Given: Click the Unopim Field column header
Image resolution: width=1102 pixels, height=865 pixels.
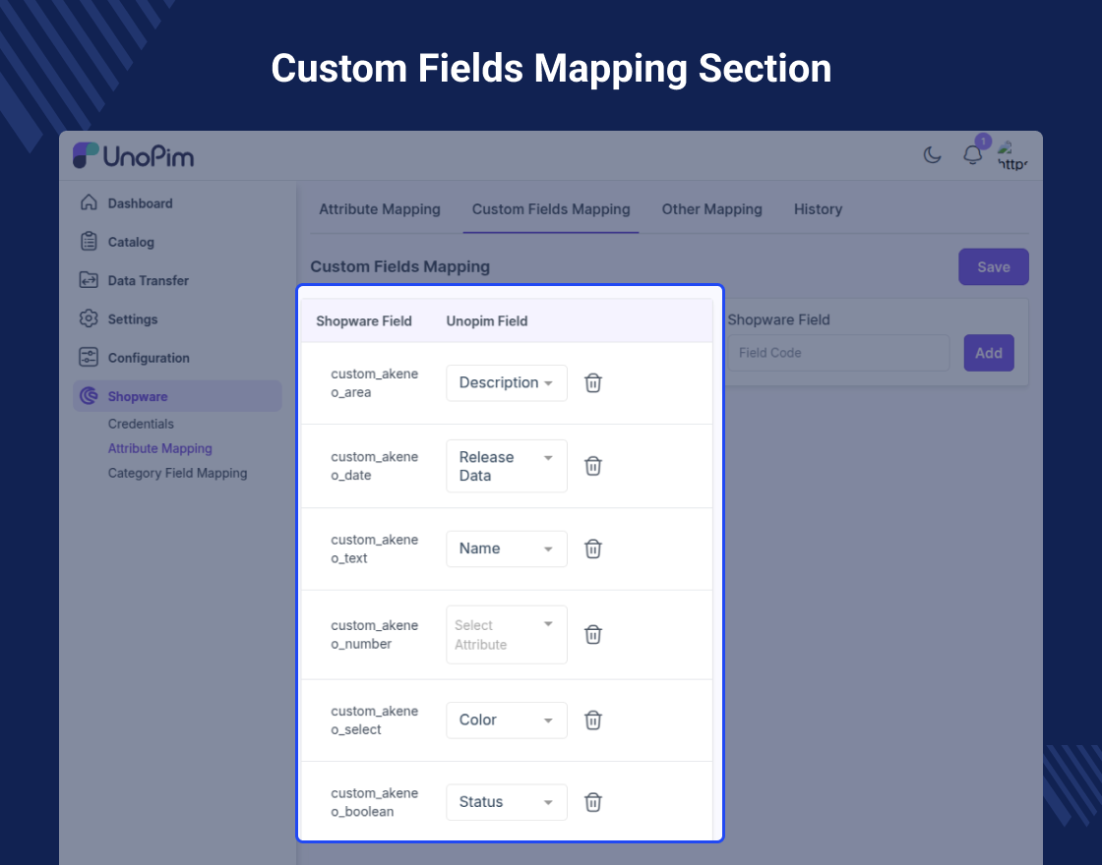Looking at the screenshot, I should (487, 320).
